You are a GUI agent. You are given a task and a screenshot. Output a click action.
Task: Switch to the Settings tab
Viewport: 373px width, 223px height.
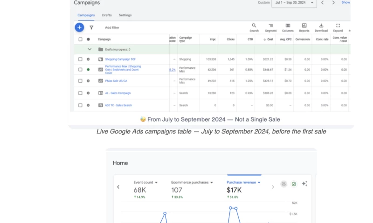pyautogui.click(x=125, y=15)
